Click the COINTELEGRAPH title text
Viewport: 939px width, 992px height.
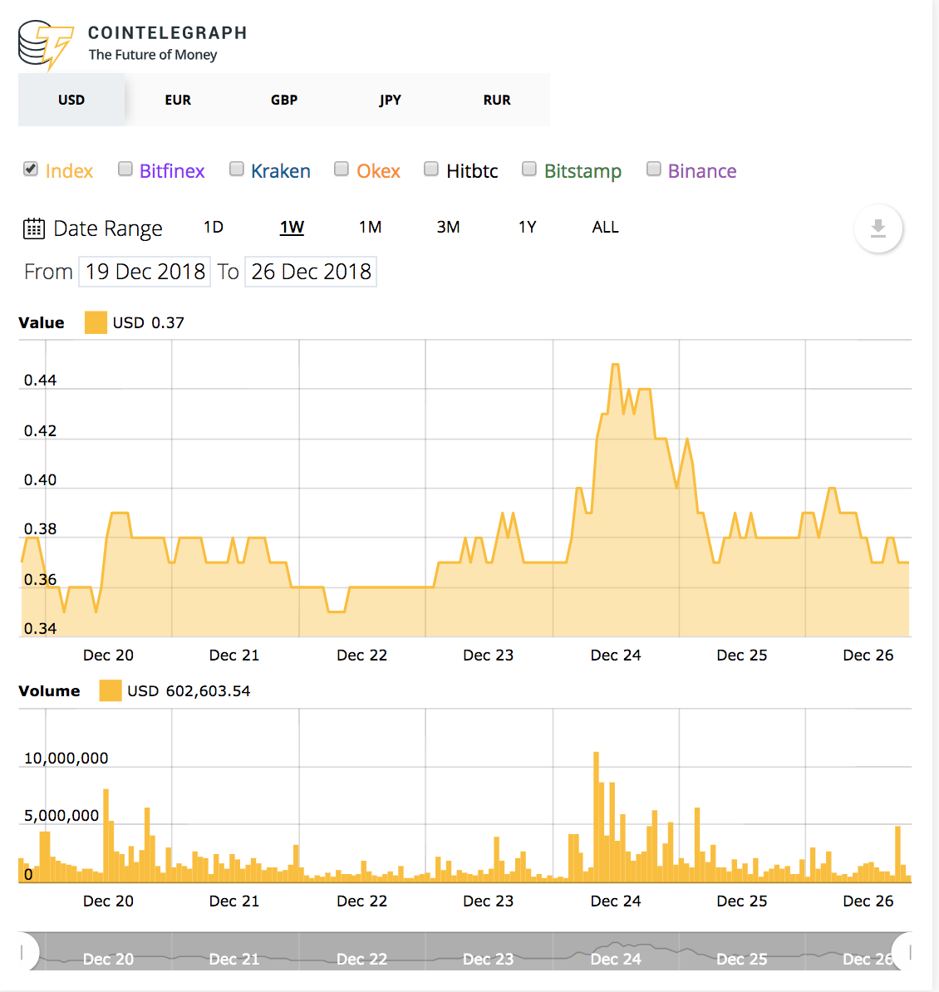pyautogui.click(x=168, y=33)
